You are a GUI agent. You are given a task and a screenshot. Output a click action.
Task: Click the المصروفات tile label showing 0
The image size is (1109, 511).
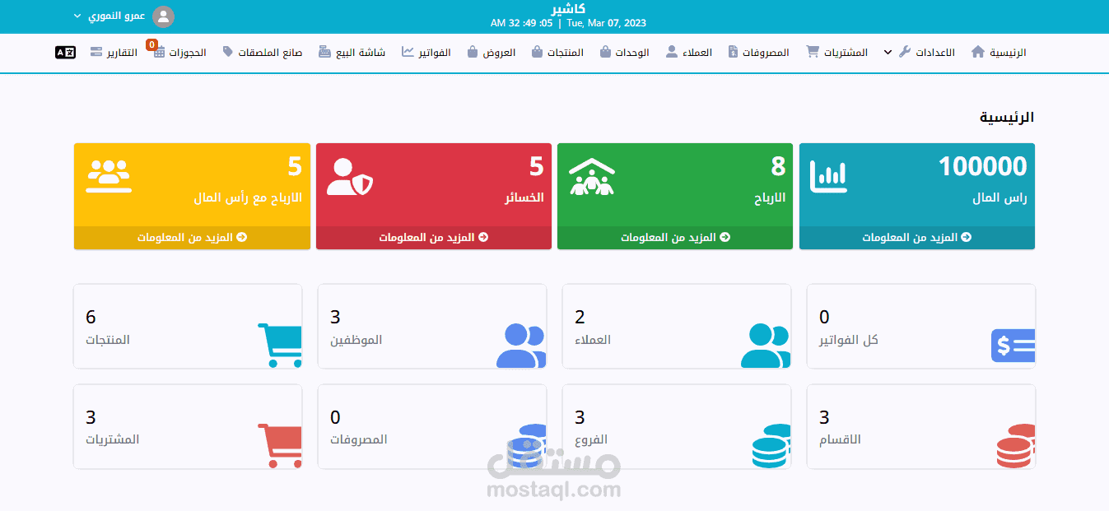(359, 439)
